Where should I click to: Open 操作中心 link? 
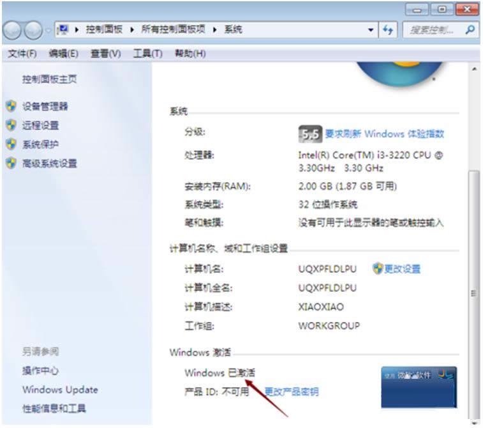(40, 371)
